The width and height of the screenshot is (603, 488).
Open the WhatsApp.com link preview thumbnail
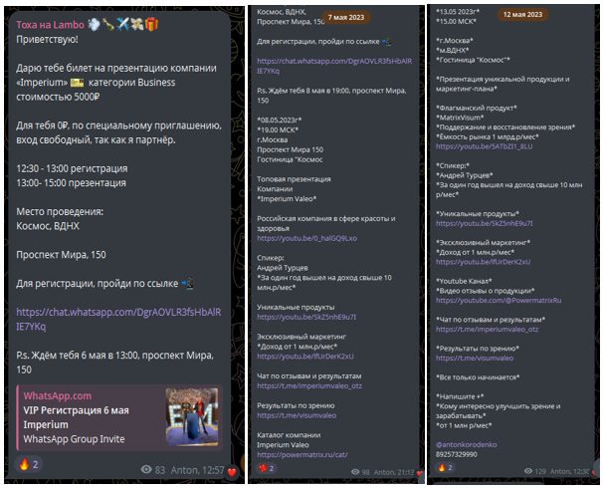click(191, 417)
